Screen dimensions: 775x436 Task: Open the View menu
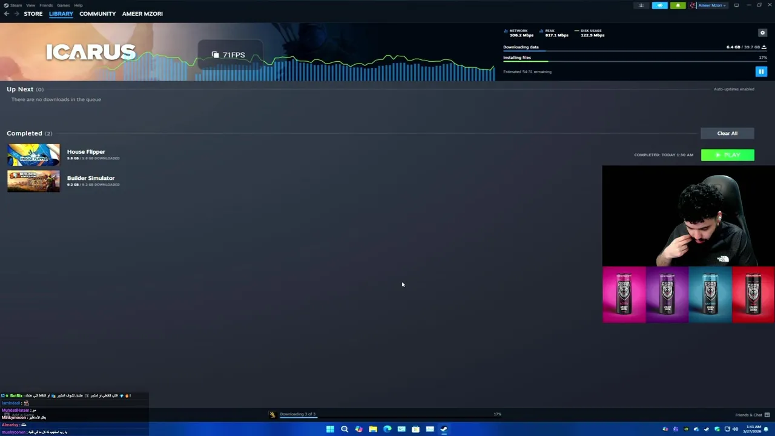click(30, 5)
